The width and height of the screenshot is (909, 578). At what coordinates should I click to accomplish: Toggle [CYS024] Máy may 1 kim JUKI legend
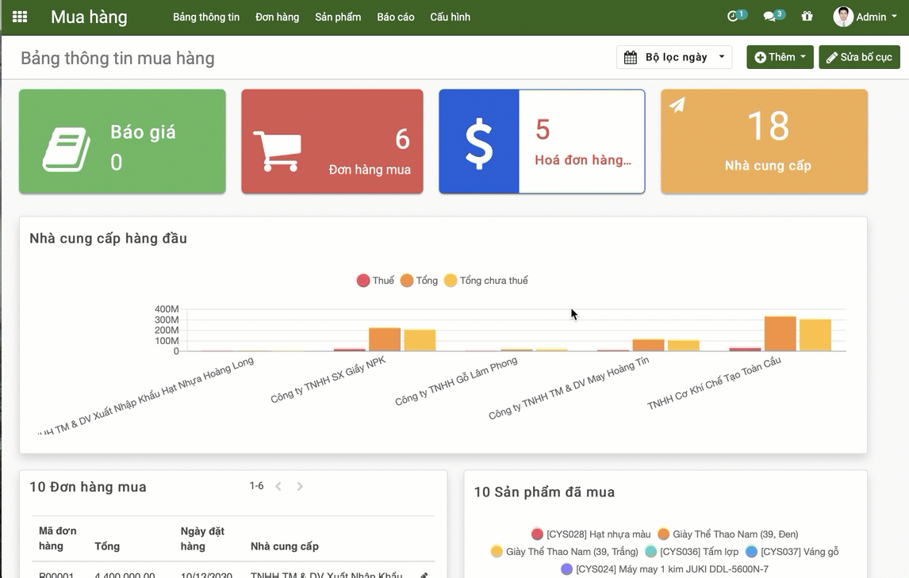tap(665, 568)
